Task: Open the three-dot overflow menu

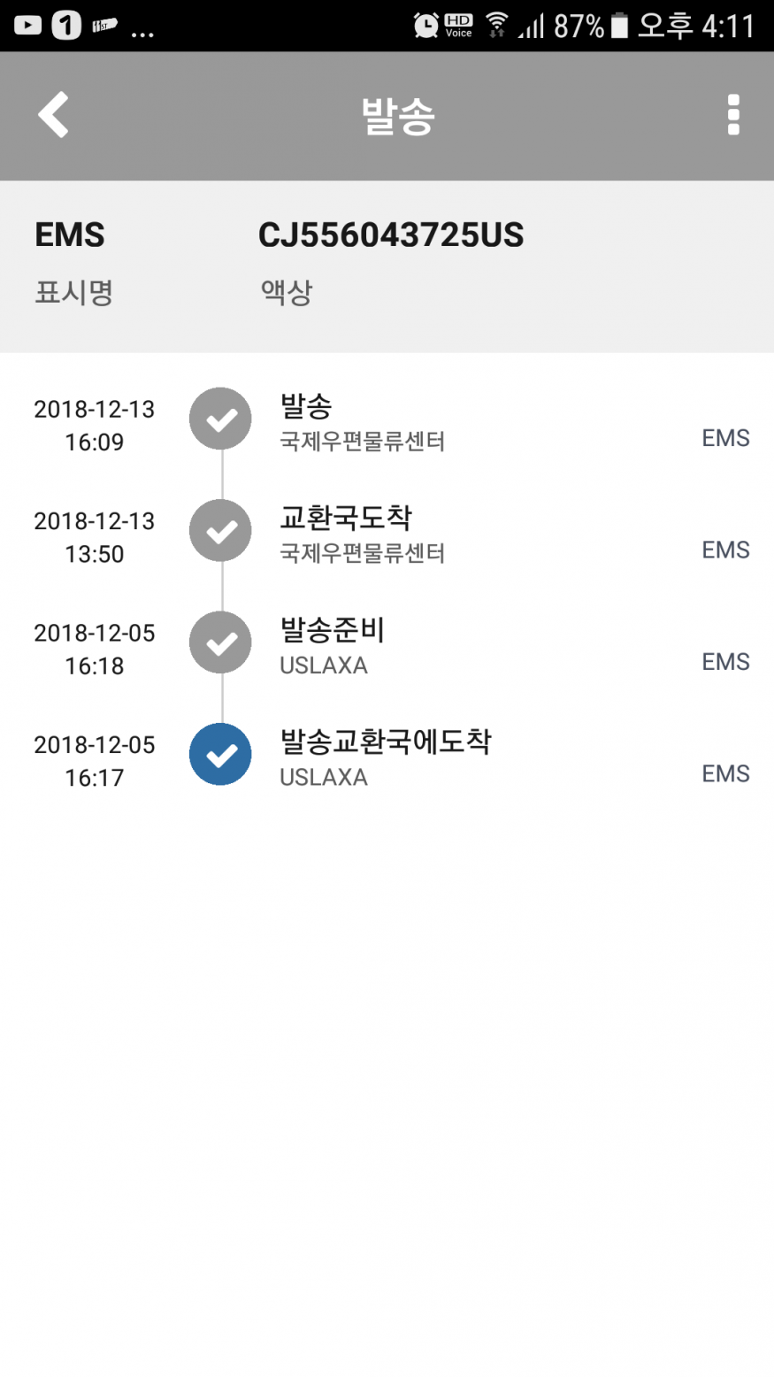Action: (x=732, y=115)
